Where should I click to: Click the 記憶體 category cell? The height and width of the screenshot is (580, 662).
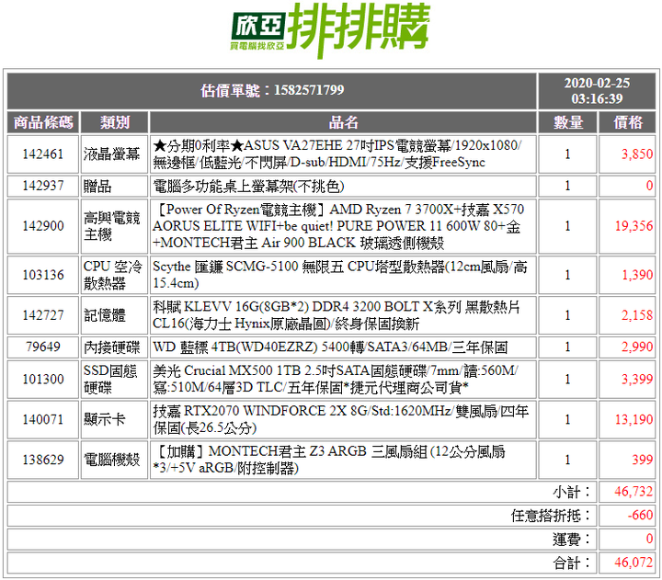(114, 315)
